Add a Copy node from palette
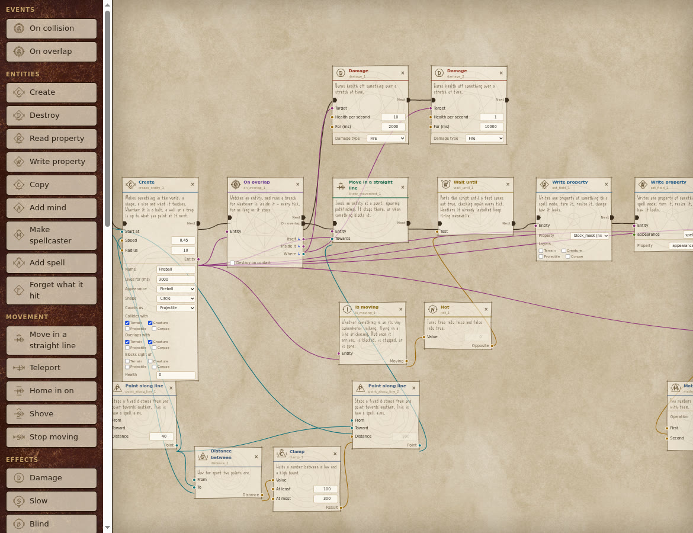 (x=52, y=185)
